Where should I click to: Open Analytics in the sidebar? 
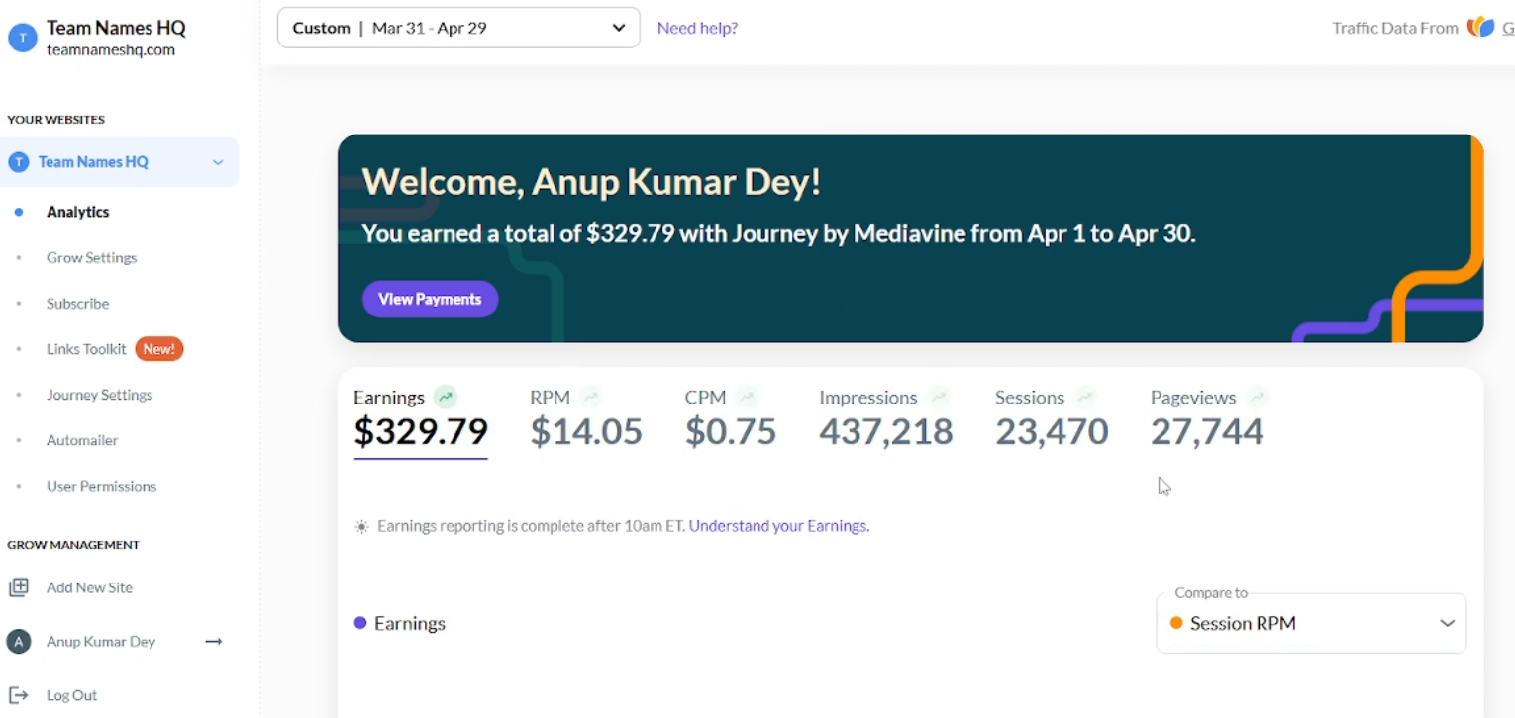pos(77,212)
